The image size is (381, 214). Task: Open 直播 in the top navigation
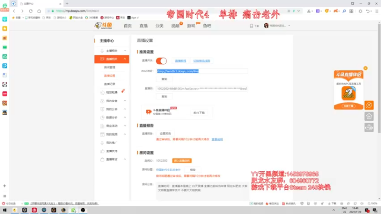[x=143, y=26]
